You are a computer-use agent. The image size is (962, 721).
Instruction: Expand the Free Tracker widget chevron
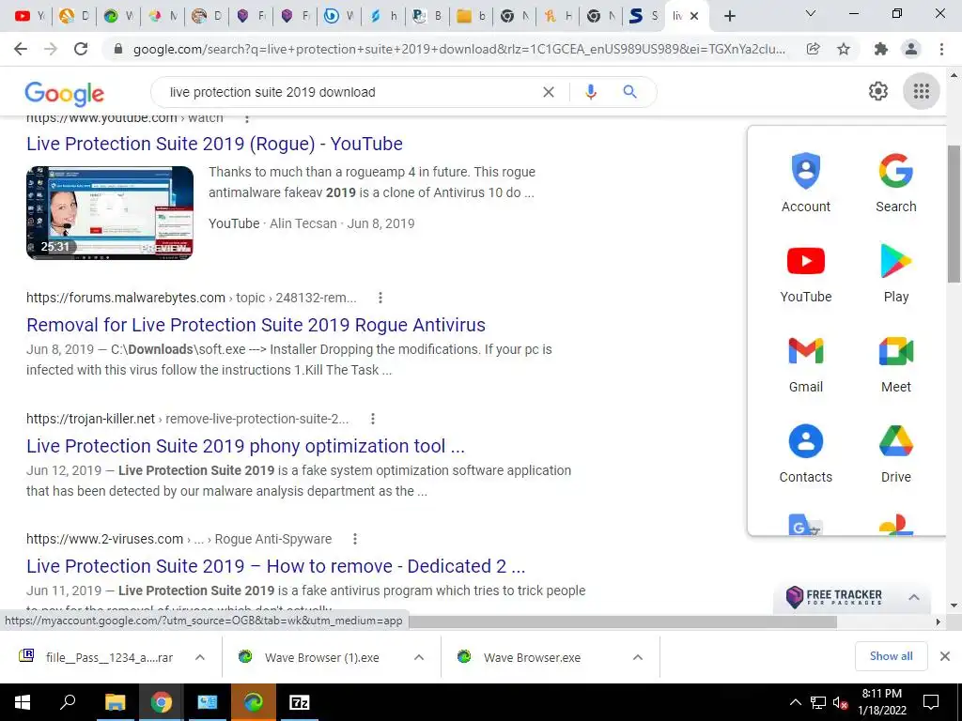[914, 596]
